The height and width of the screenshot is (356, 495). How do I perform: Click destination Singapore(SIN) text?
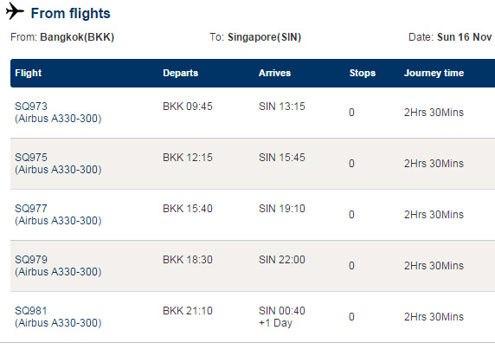pyautogui.click(x=264, y=37)
